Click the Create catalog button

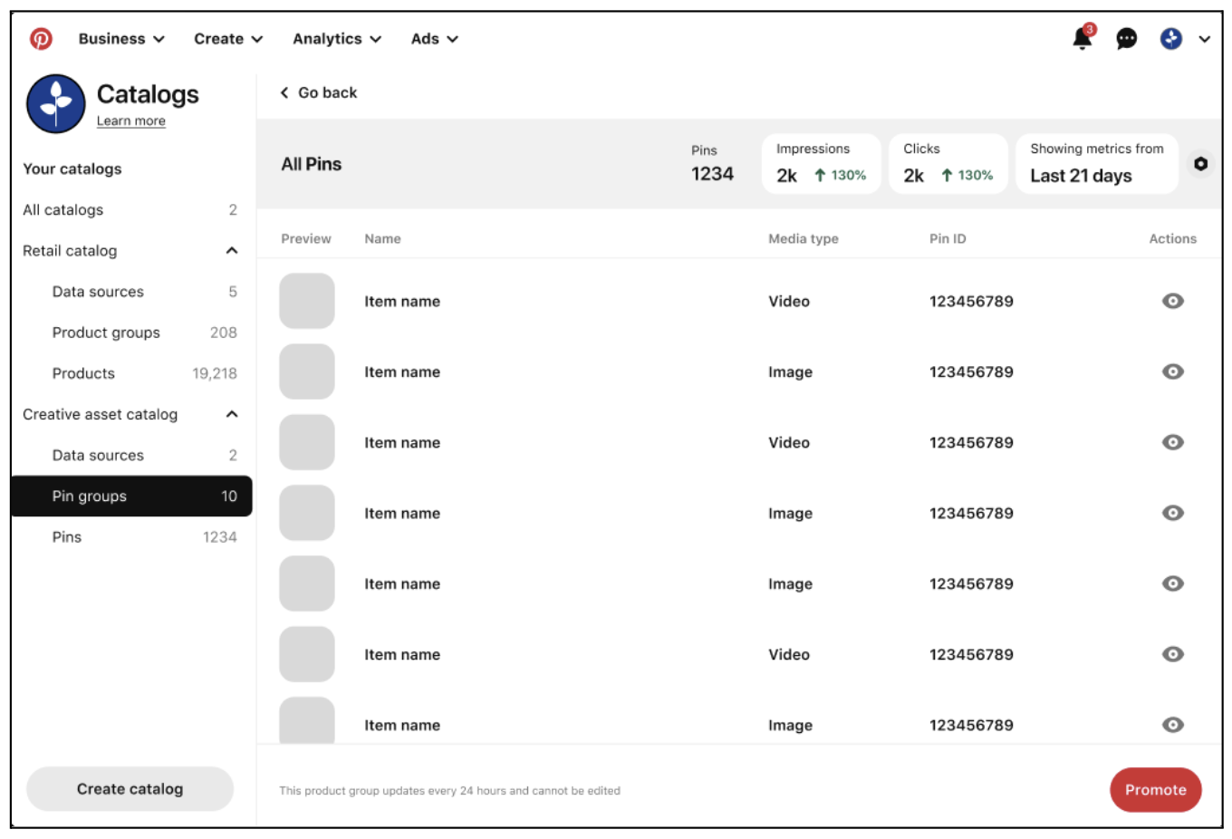pos(130,789)
